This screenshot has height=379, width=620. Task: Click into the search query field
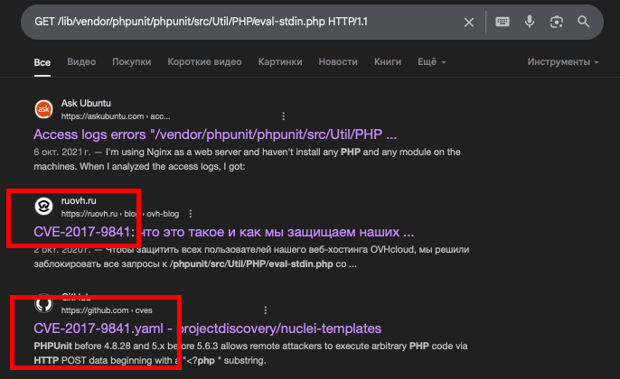point(235,21)
